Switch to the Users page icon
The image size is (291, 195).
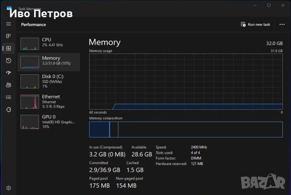tap(8, 85)
